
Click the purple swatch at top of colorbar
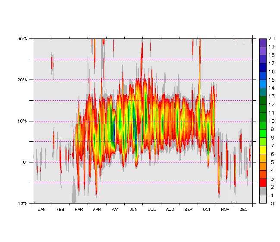point(263,42)
